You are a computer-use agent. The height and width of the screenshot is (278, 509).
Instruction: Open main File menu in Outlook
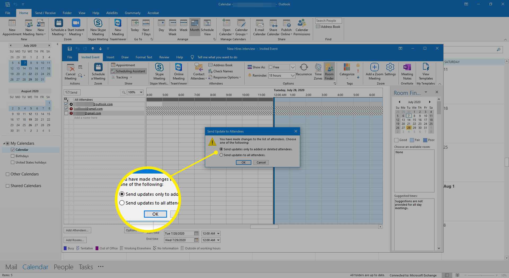pos(8,13)
